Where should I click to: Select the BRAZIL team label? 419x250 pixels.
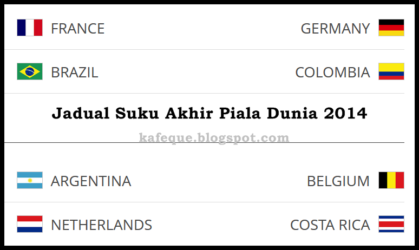pos(75,73)
